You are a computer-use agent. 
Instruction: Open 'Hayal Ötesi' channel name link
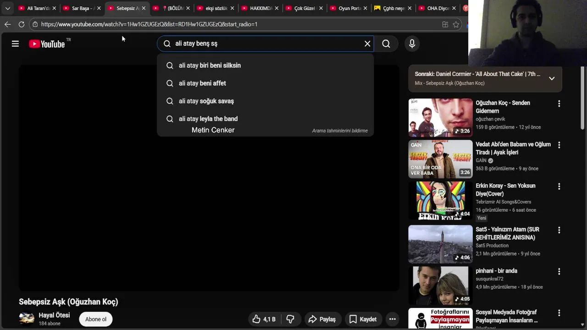pos(54,315)
